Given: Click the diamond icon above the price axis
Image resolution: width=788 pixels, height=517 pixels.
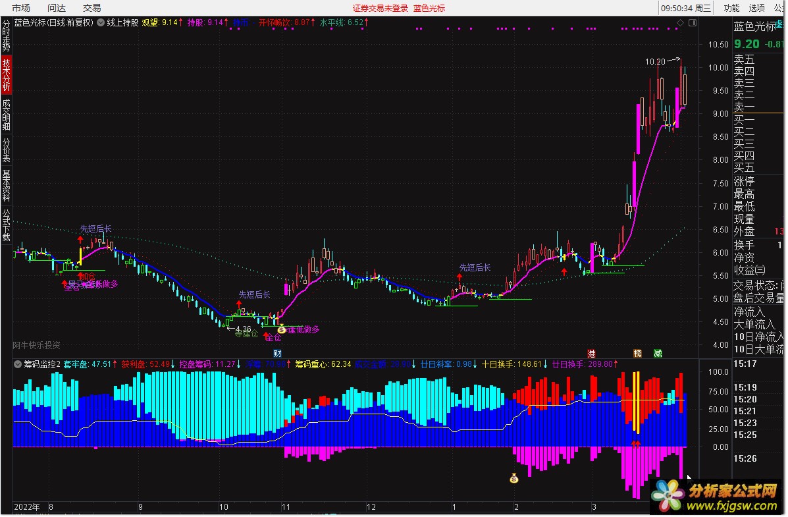Looking at the screenshot, I should pyautogui.click(x=681, y=22).
